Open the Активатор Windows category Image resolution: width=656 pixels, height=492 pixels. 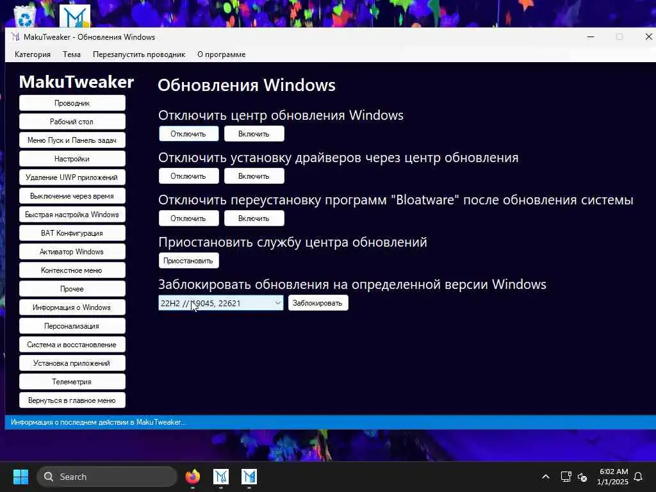[72, 251]
